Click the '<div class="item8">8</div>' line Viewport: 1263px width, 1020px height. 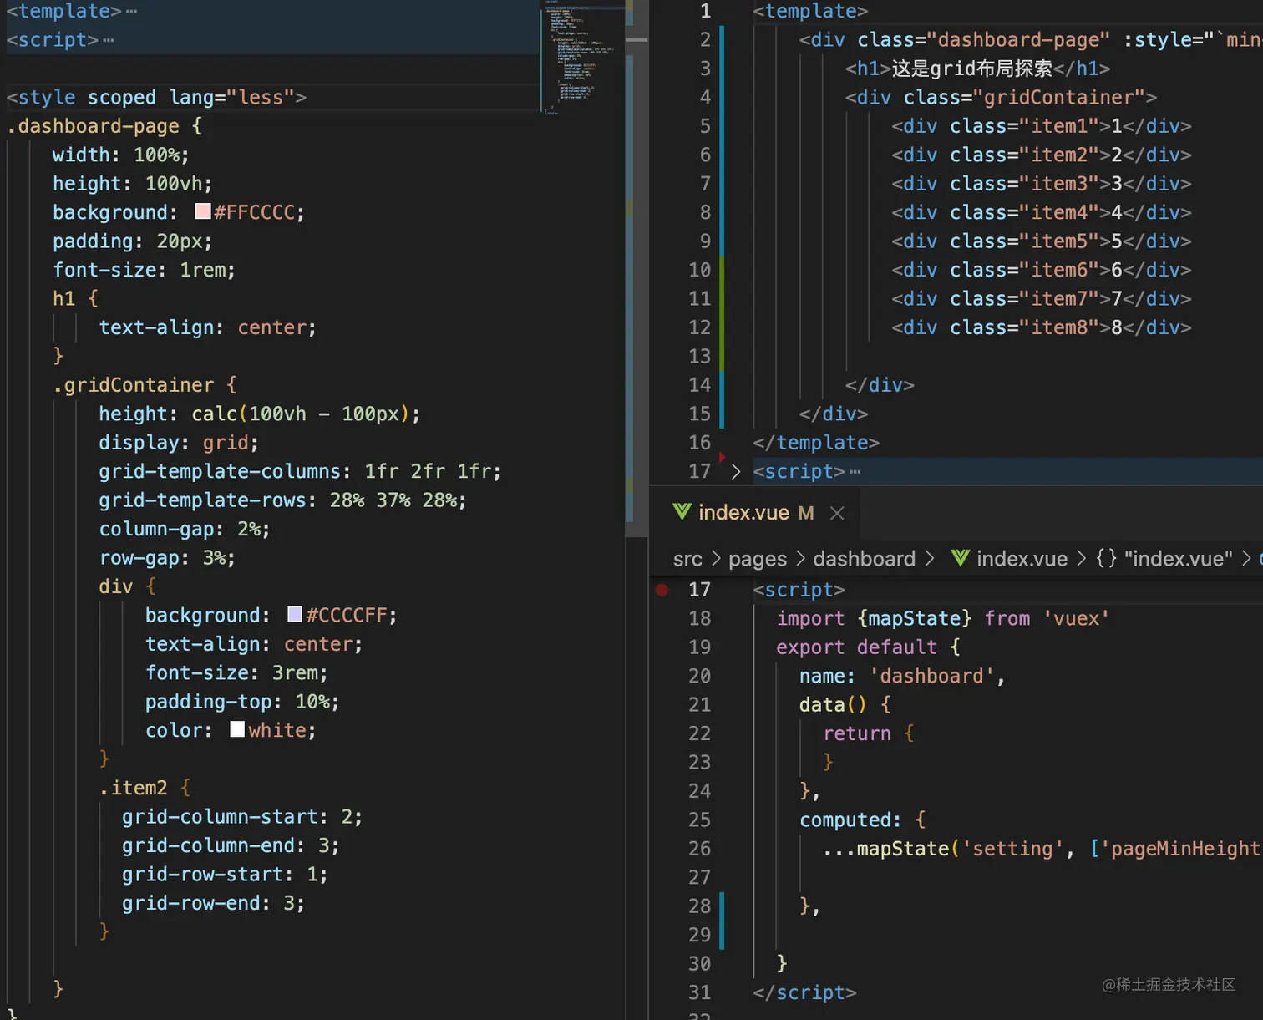[1041, 327]
